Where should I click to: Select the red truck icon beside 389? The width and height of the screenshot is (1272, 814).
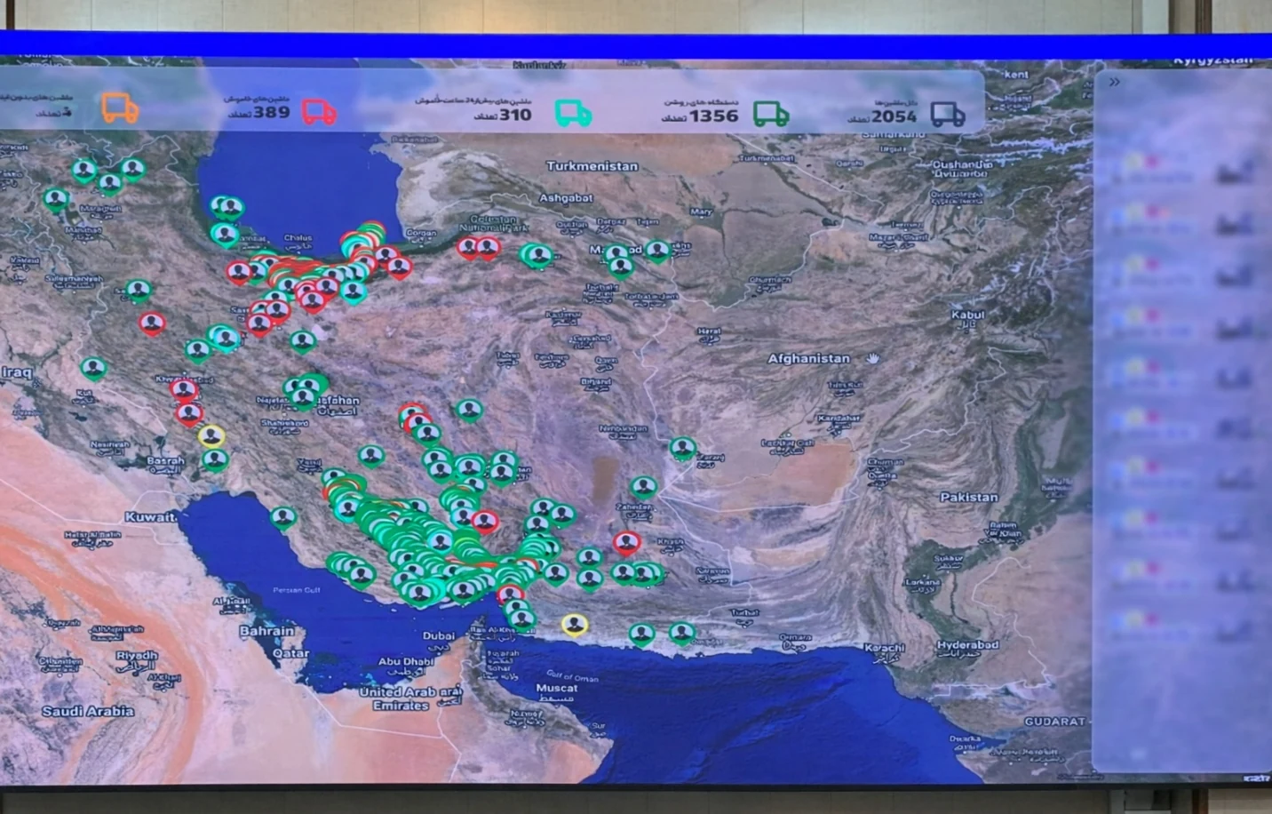click(318, 112)
